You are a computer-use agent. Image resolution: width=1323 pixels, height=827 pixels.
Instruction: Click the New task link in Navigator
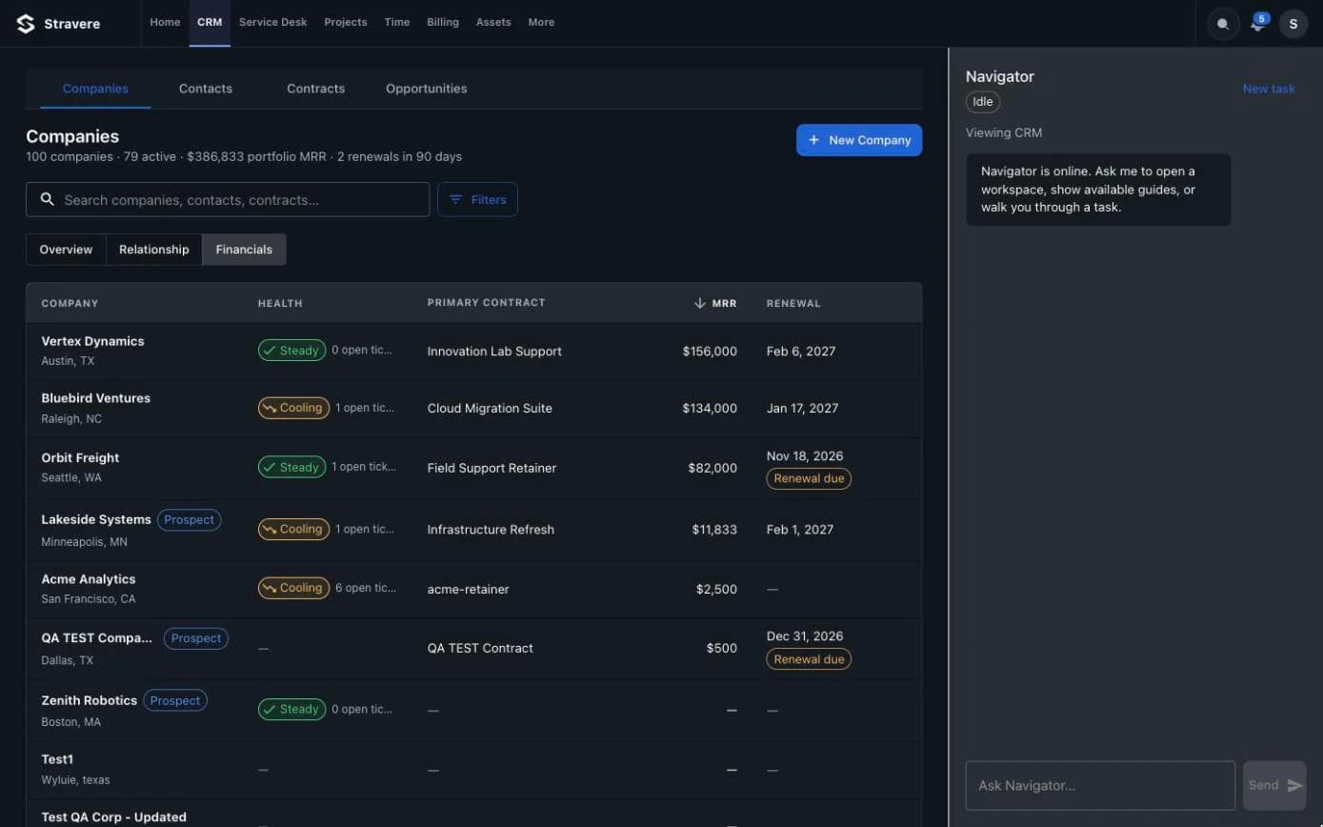coord(1269,89)
